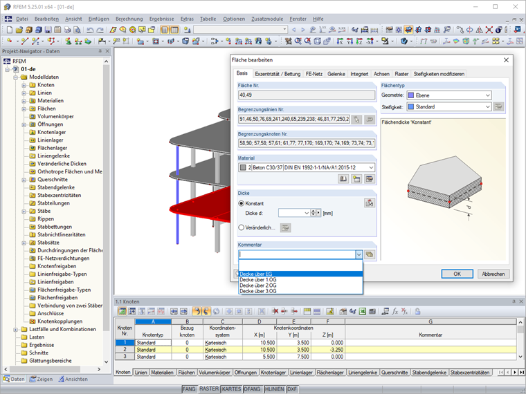This screenshot has width=526, height=394.
Task: Switch to the Zeigen navigator tab
Action: [41, 379]
